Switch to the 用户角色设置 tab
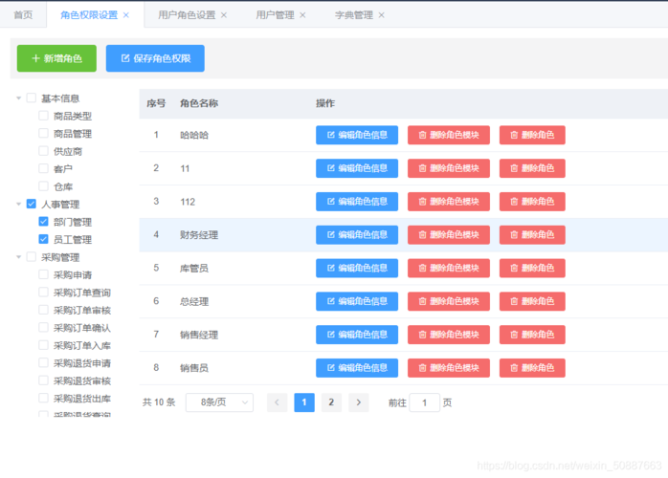 187,15
